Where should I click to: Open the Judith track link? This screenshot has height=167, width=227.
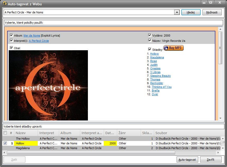point(154,65)
